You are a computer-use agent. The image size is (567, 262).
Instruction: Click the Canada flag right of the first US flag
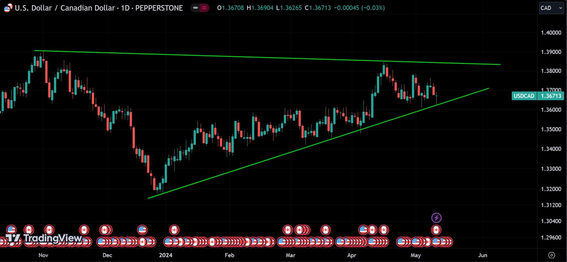(x=29, y=230)
